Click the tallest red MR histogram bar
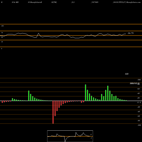The height and width of the screenshot is (142, 142). pos(53,112)
